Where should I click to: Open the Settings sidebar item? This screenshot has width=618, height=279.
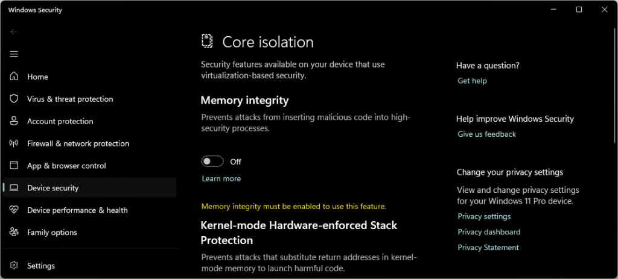(89, 266)
